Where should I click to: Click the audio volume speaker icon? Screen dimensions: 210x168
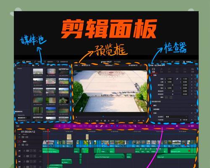click(x=177, y=126)
